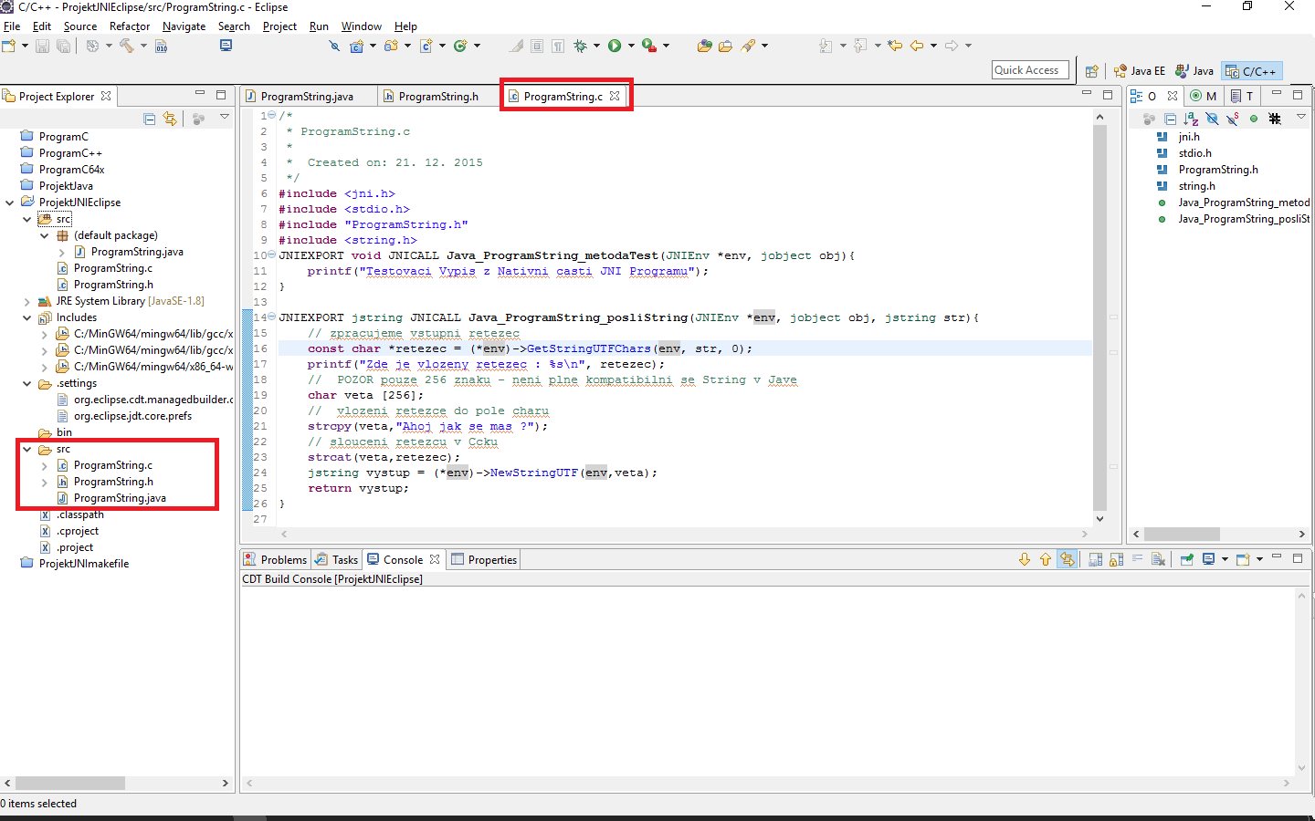The width and height of the screenshot is (1315, 821).
Task: Click inside the Quick Access field
Action: click(x=1030, y=69)
